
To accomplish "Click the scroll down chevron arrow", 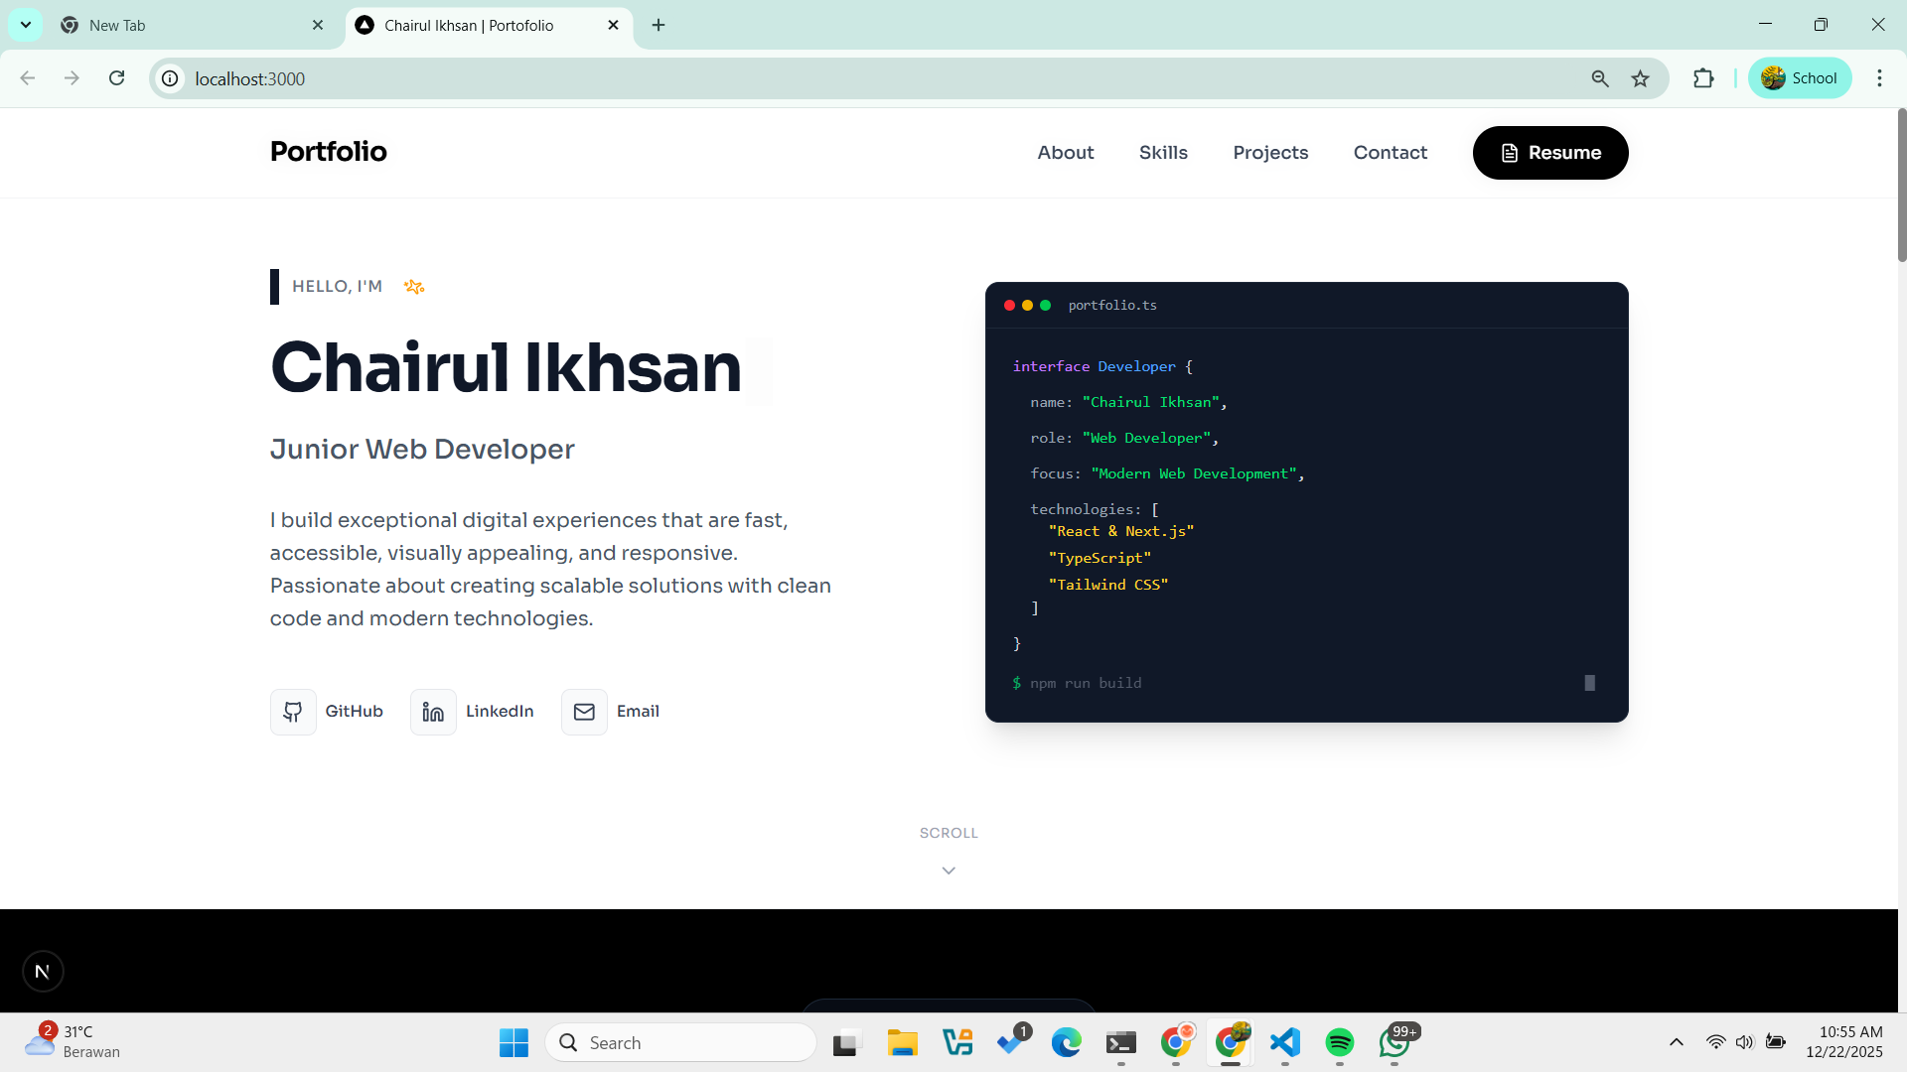I will coord(949,871).
